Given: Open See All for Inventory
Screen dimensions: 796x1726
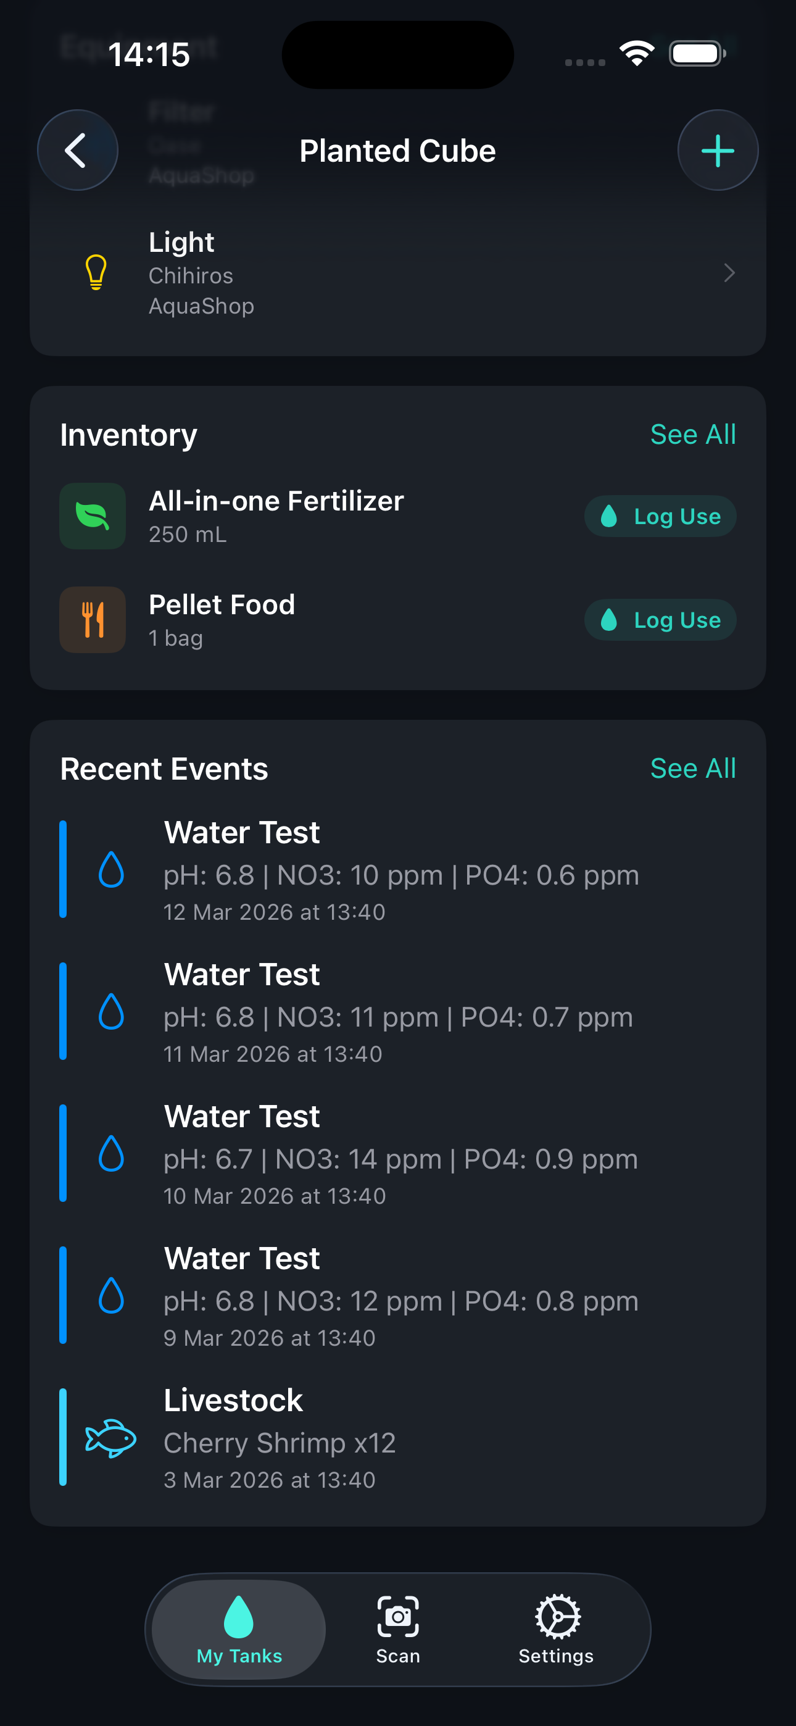Looking at the screenshot, I should (x=693, y=435).
